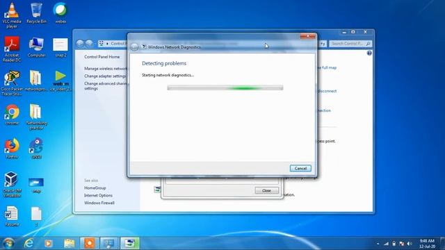
Task: Open the Windows Firewall link
Action: click(x=99, y=203)
